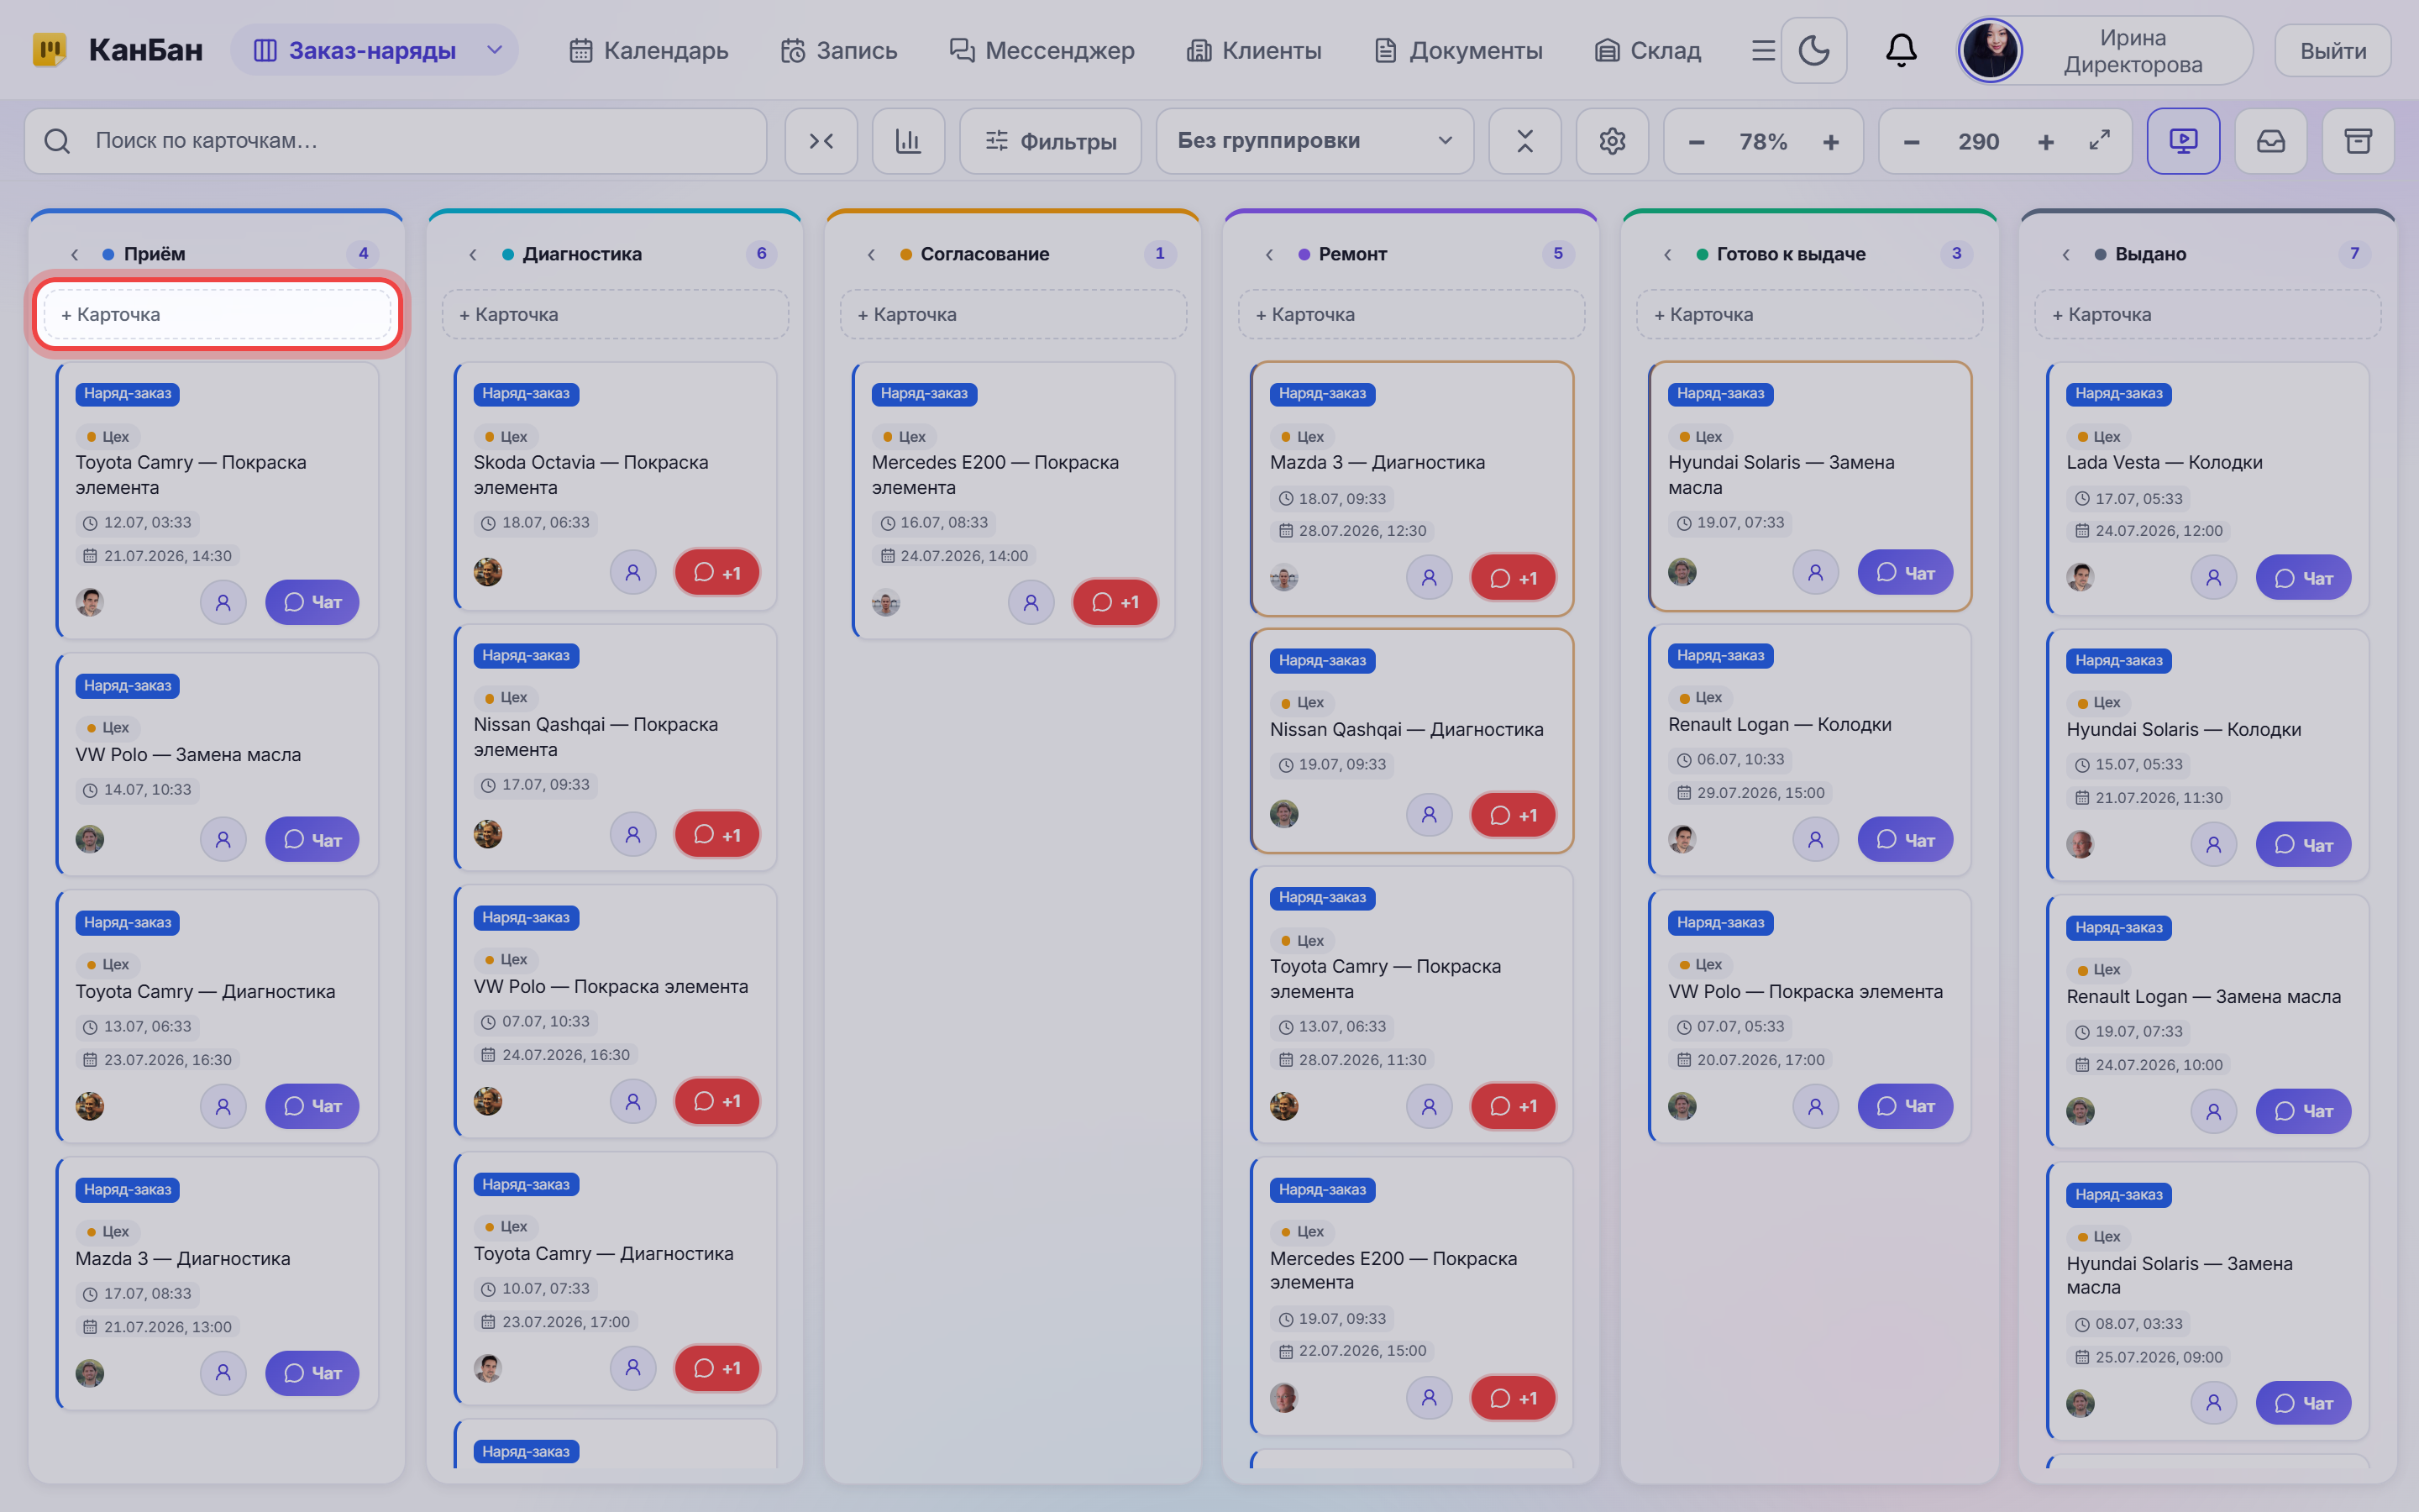
Task: Open board settings gear icon
Action: [x=1611, y=141]
